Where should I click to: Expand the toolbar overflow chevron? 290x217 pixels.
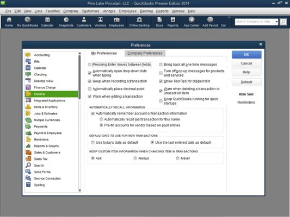pos(229,17)
